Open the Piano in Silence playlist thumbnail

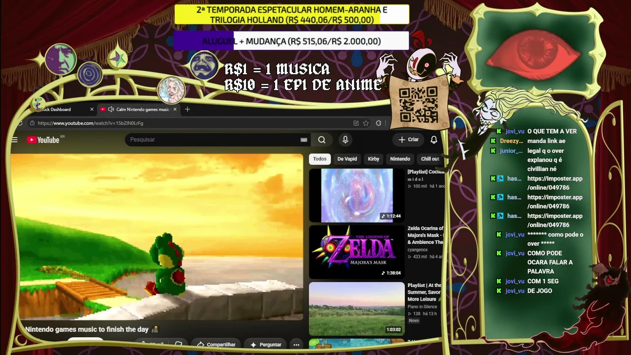[357, 309]
